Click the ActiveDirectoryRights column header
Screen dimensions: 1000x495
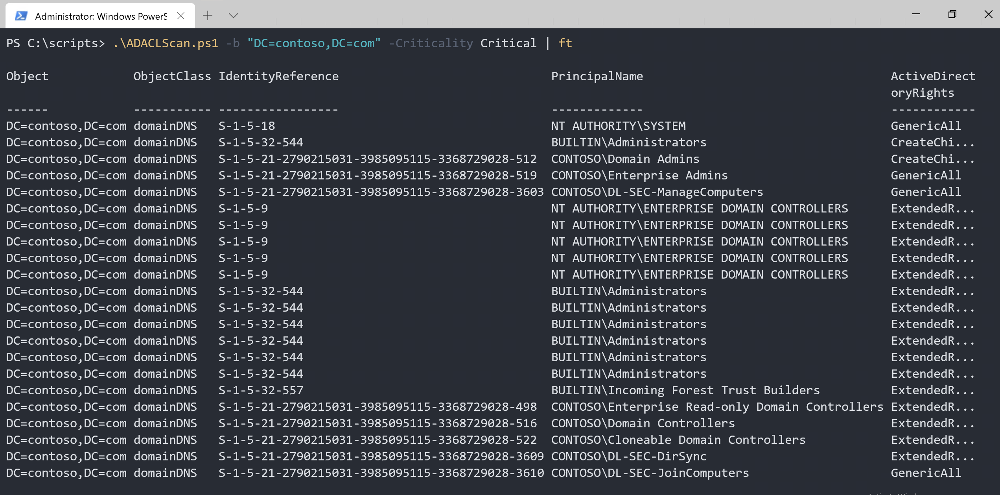coord(933,84)
